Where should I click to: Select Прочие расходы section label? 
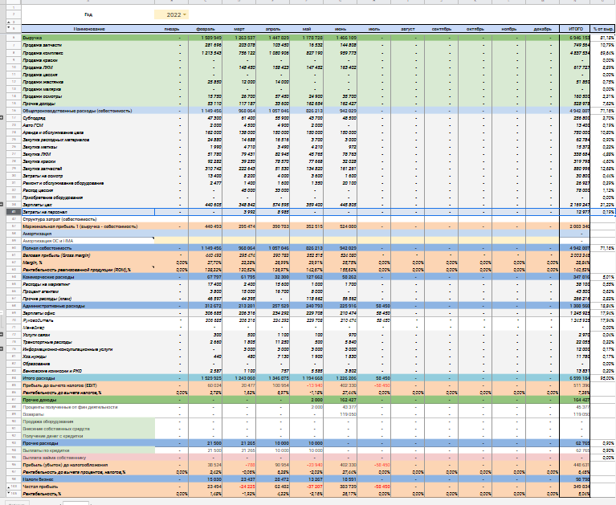click(x=88, y=443)
